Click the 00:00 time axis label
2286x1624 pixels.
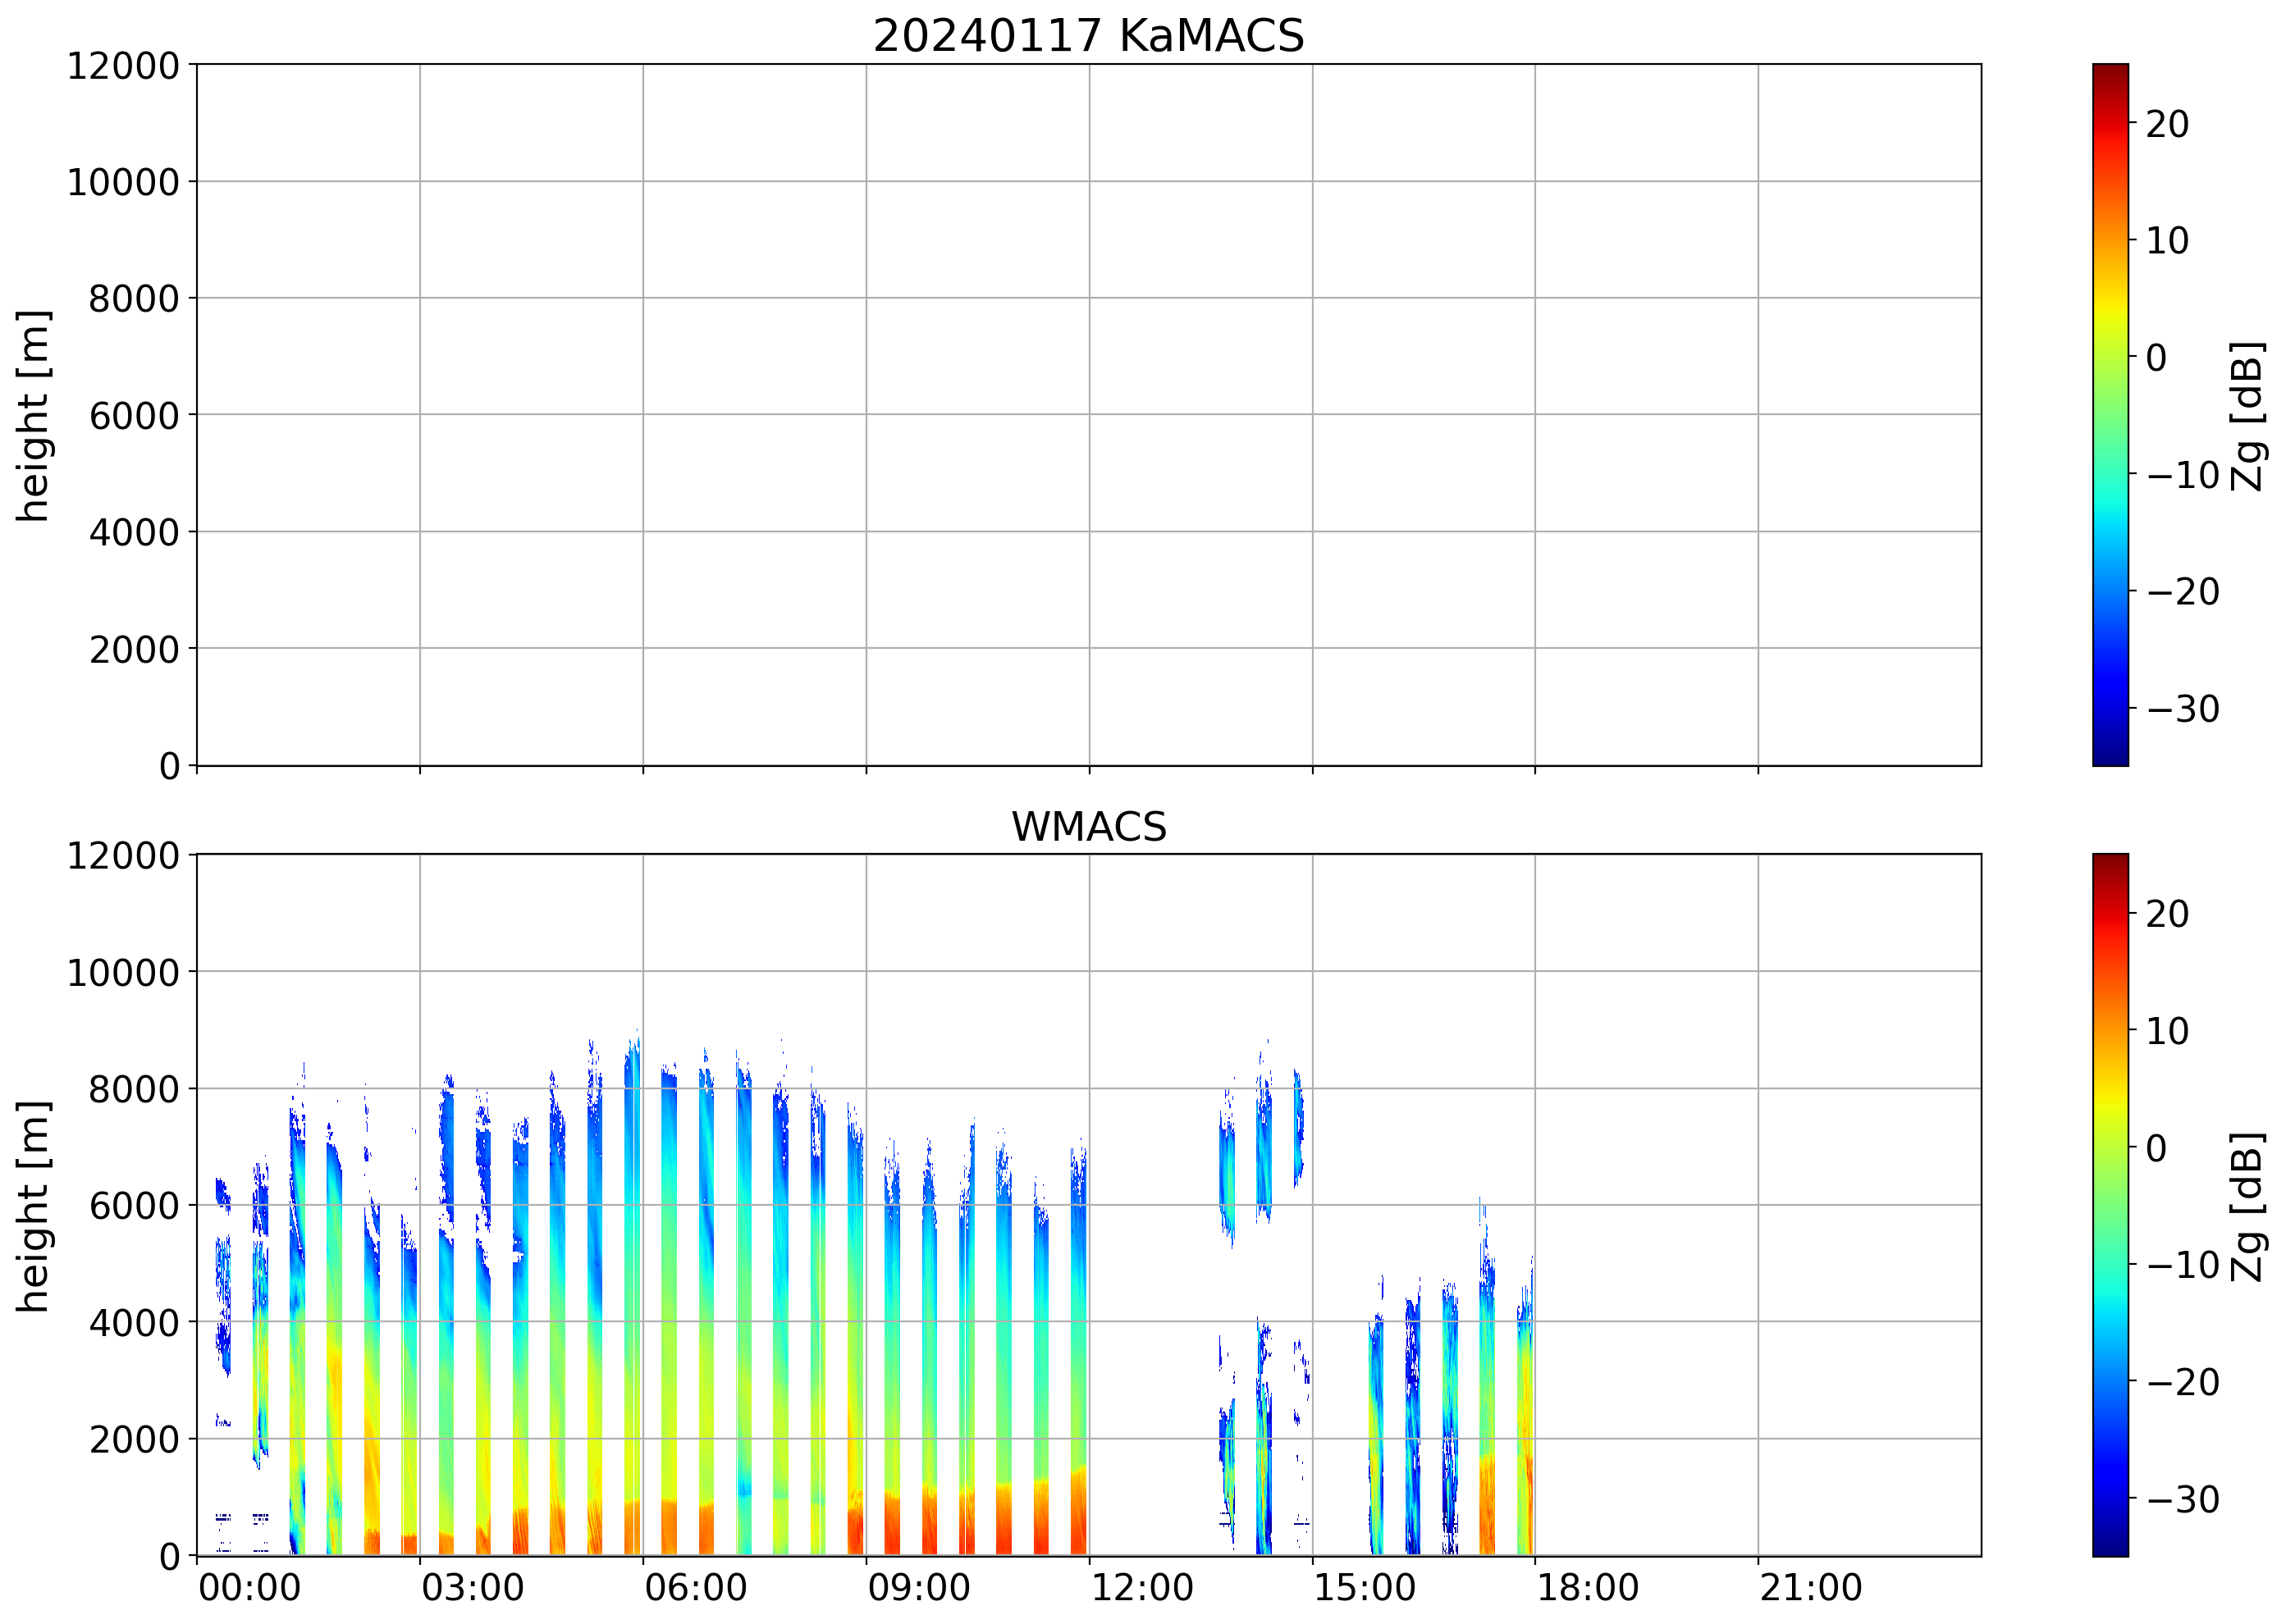[x=249, y=1588]
